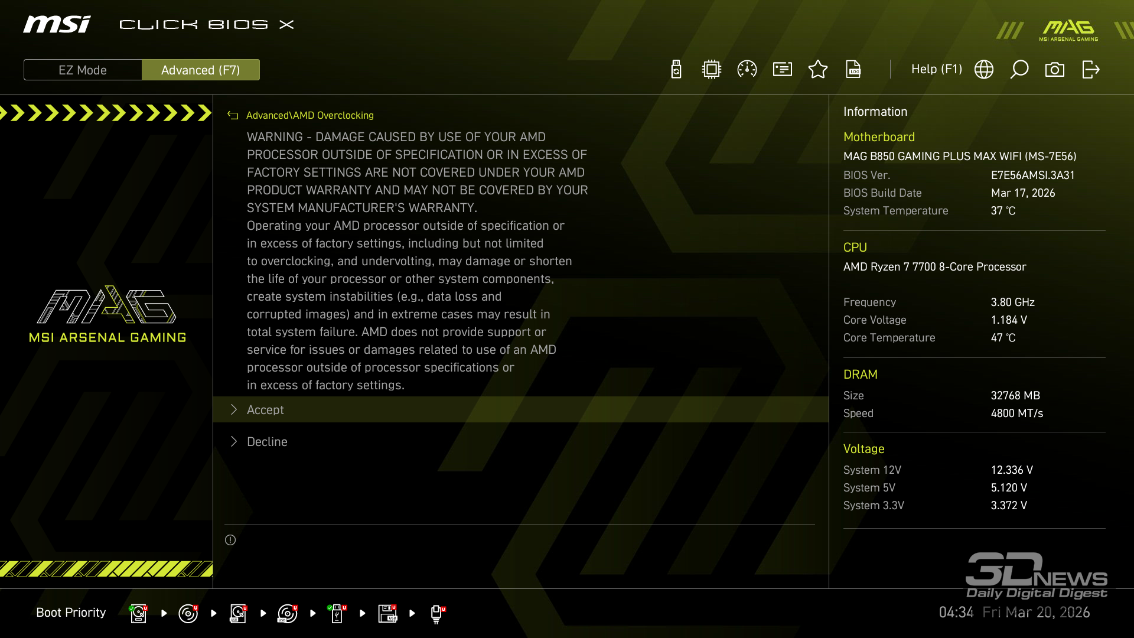This screenshot has width=1134, height=638.
Task: Open the speedometer hardware monitor icon
Action: 747,70
